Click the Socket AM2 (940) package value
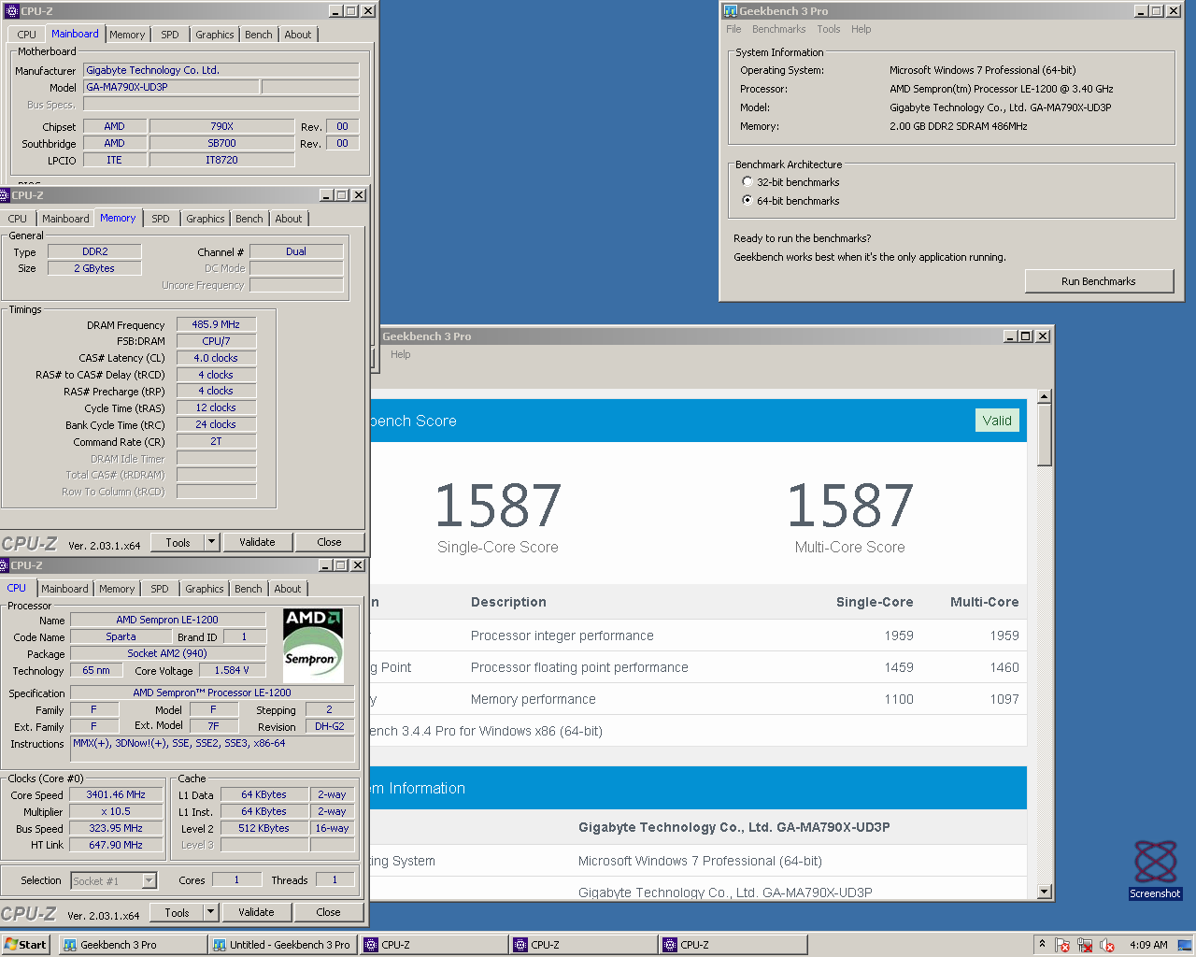Screen dimensions: 1196x957 tap(167, 653)
